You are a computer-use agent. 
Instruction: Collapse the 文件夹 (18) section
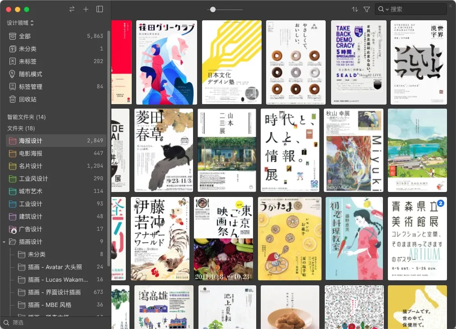pos(21,128)
